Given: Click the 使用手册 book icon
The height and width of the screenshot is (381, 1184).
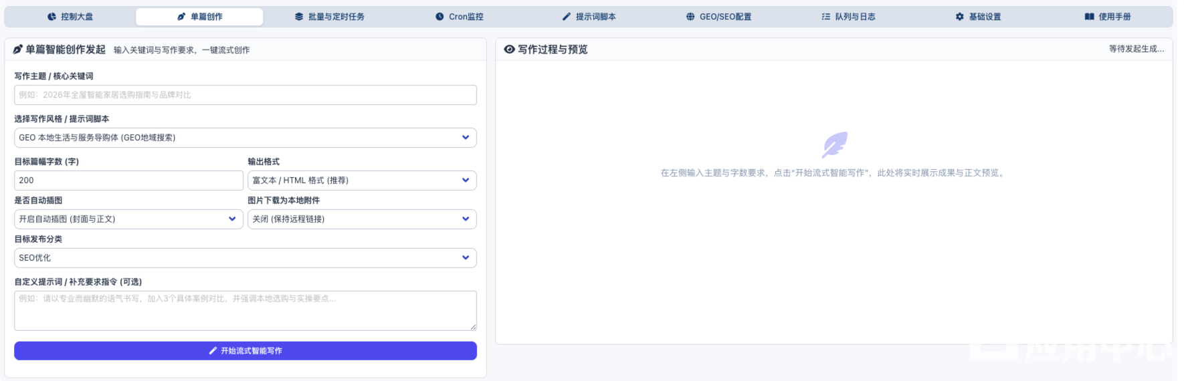Looking at the screenshot, I should pos(1090,17).
